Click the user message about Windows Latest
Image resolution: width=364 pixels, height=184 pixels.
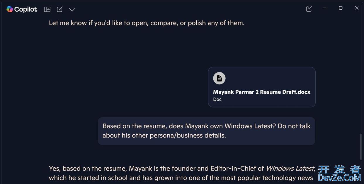[x=206, y=131]
